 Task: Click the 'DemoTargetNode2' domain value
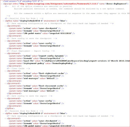click(50, 123)
